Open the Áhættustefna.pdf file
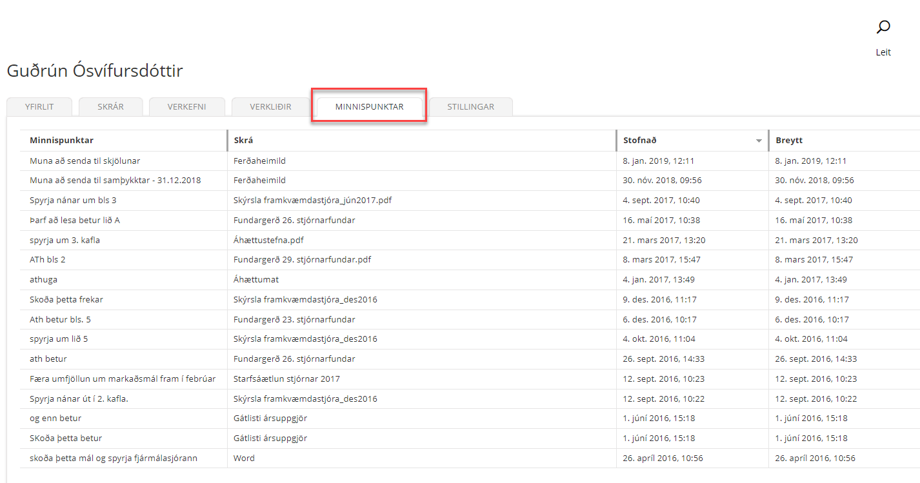This screenshot has width=920, height=483. pos(268,241)
